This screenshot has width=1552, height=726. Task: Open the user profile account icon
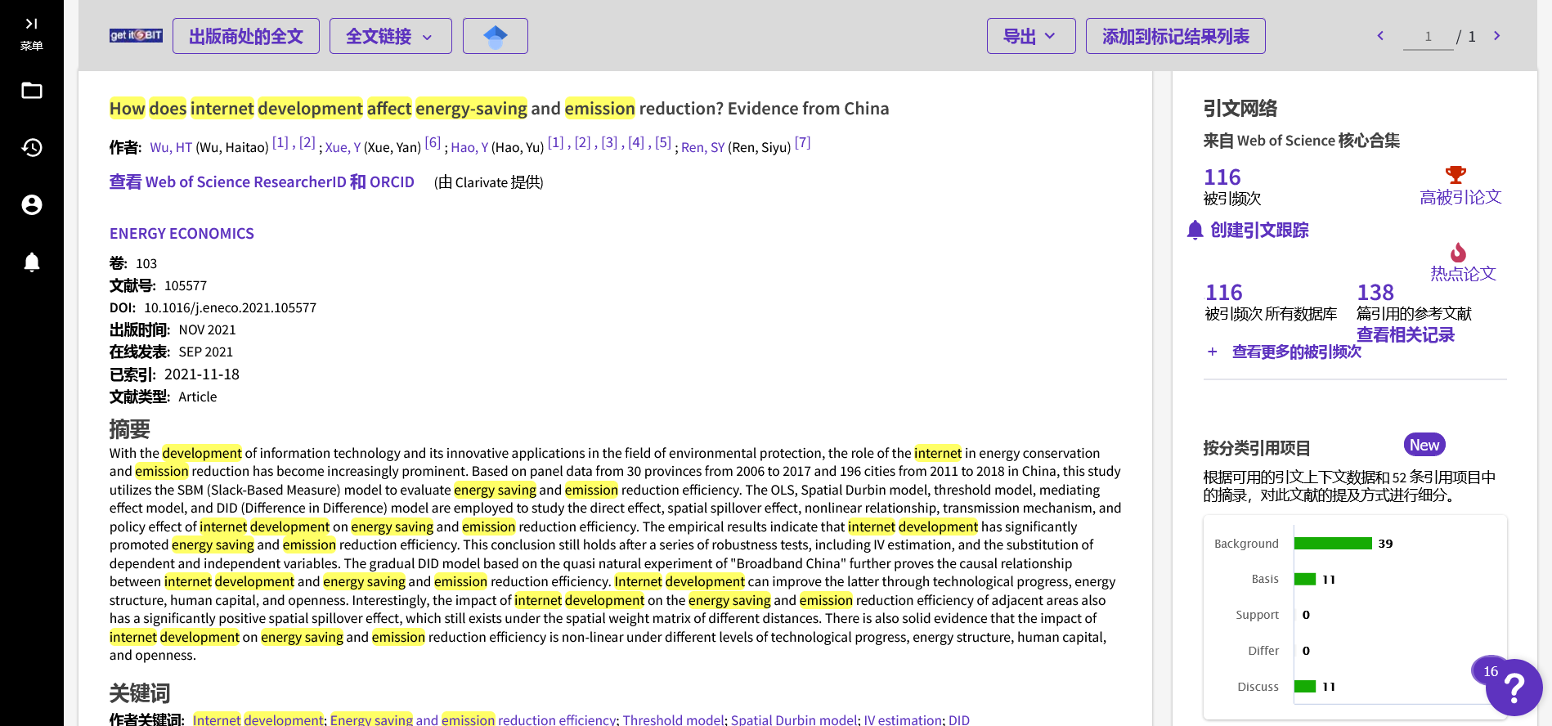point(32,205)
